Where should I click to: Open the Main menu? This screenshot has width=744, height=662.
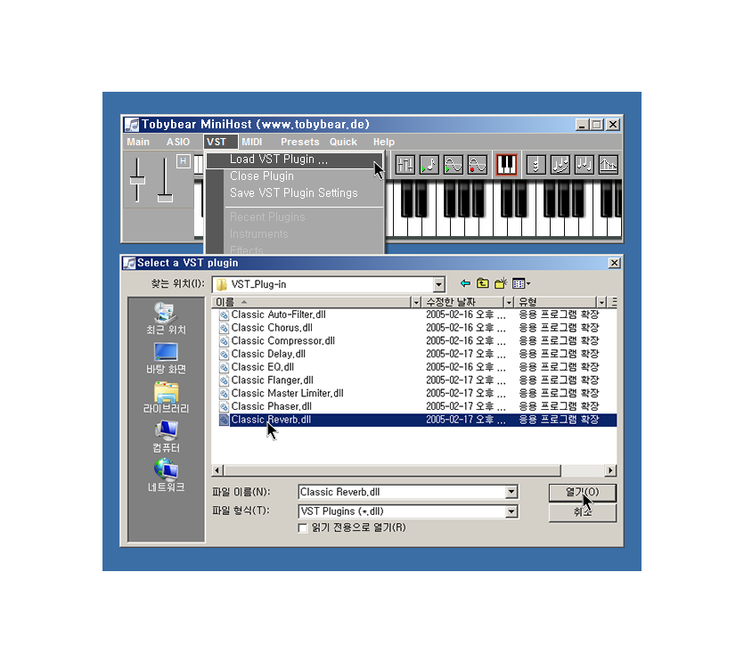pyautogui.click(x=138, y=142)
